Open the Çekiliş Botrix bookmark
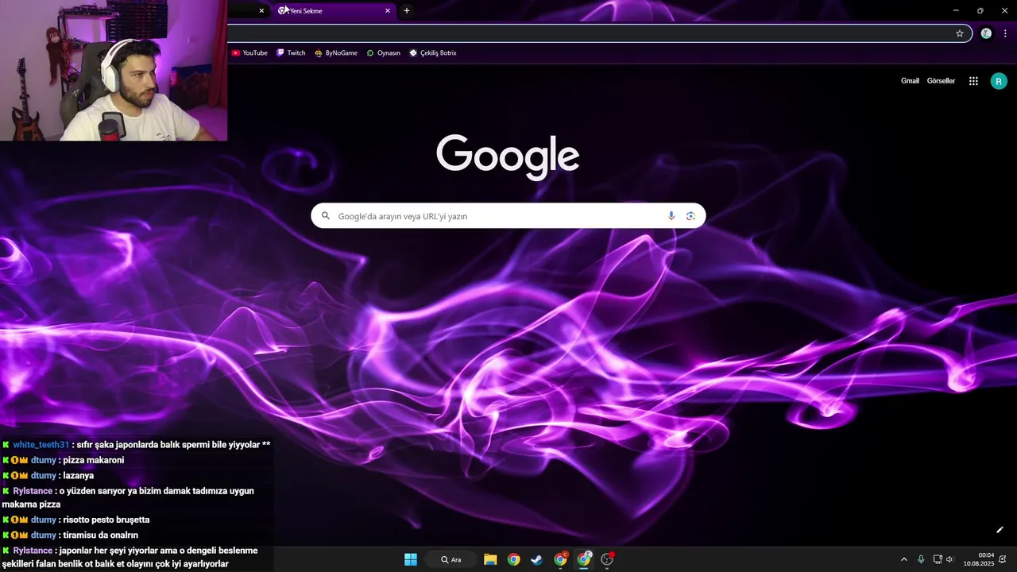Viewport: 1017px width, 572px height. (x=433, y=53)
